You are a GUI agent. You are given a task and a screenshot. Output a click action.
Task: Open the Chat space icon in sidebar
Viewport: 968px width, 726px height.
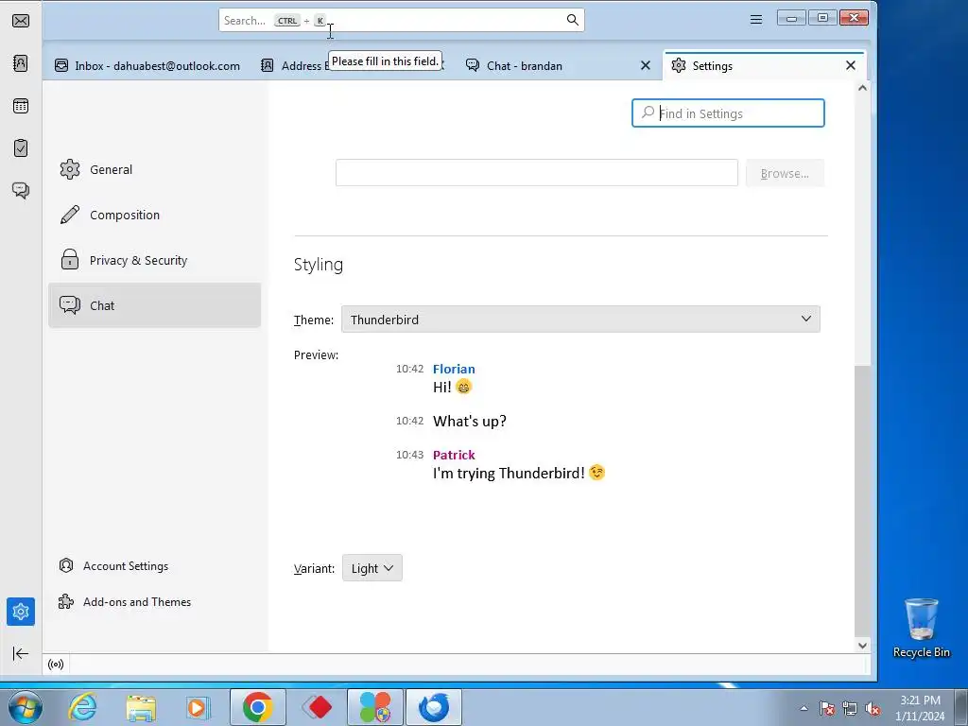[x=21, y=190]
